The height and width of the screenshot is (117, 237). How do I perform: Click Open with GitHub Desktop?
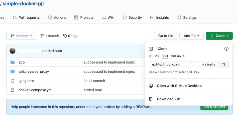pyautogui.click(x=179, y=86)
